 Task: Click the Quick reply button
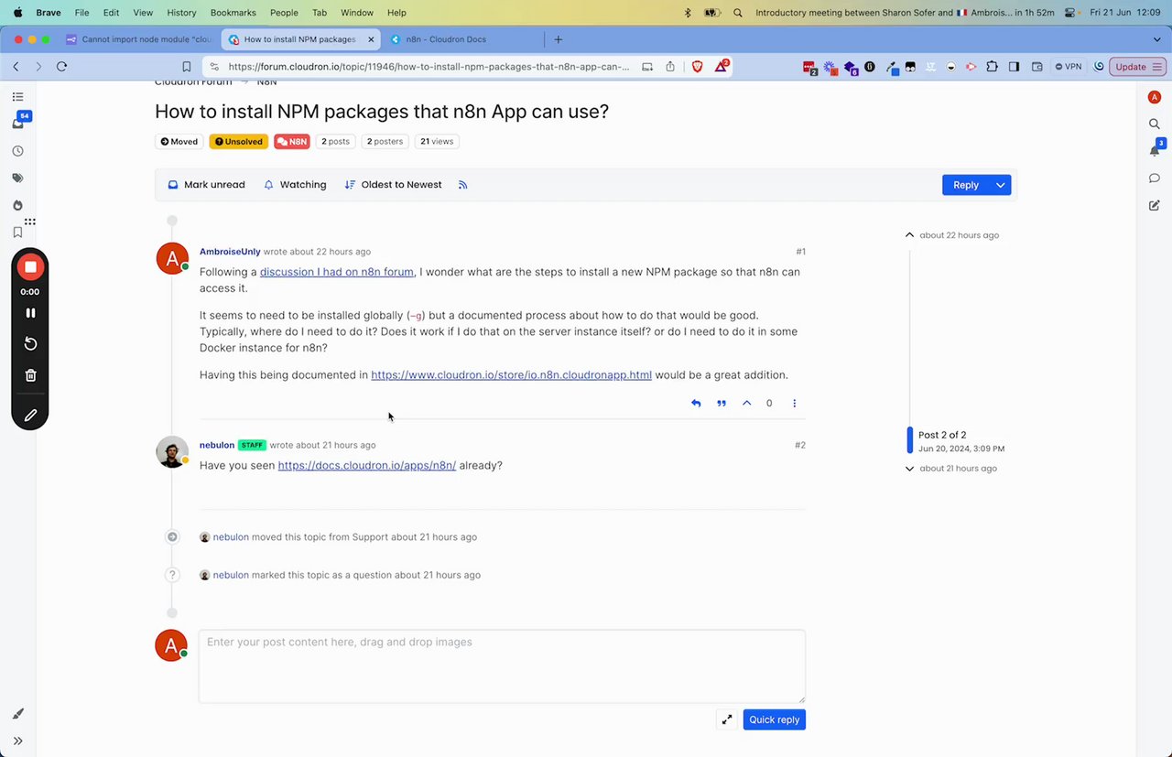775,719
